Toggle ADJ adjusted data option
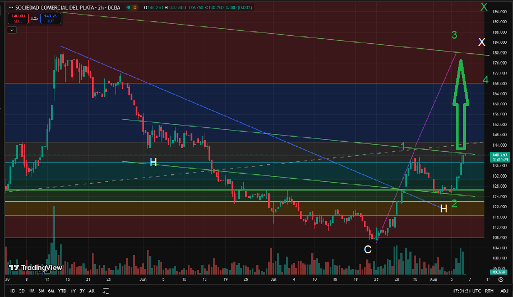Viewport: 513px width, 297px height. (x=504, y=291)
